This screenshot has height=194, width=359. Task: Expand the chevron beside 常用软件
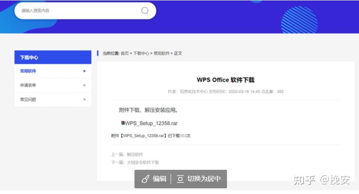point(84,71)
